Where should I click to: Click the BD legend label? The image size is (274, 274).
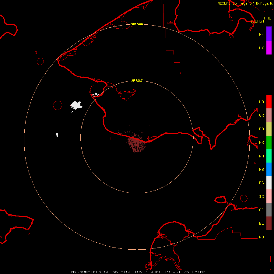tap(261, 129)
